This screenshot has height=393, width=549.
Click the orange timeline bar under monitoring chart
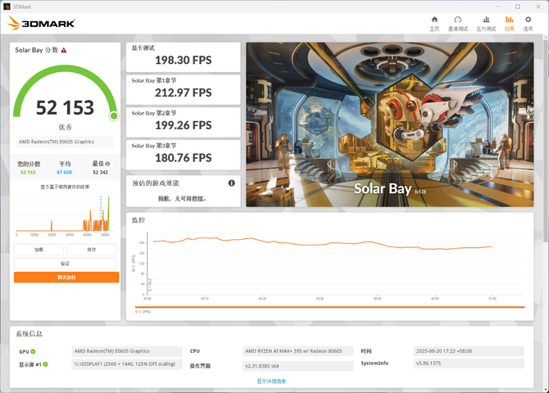coord(320,307)
